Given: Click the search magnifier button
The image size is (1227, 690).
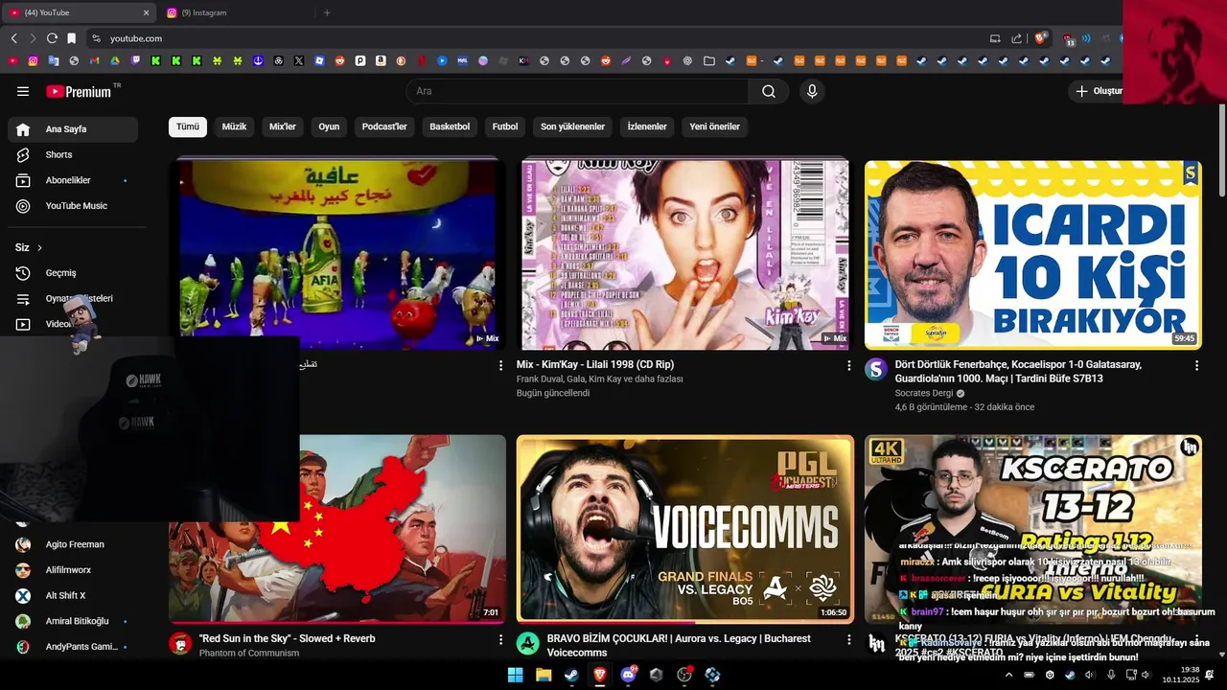Looking at the screenshot, I should click(x=769, y=91).
